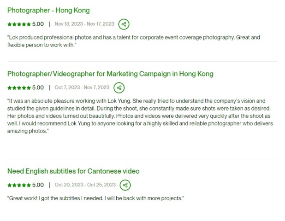Select the 5.00 score beside Nov 13 dates
The image size is (285, 221).
[x=38, y=24]
